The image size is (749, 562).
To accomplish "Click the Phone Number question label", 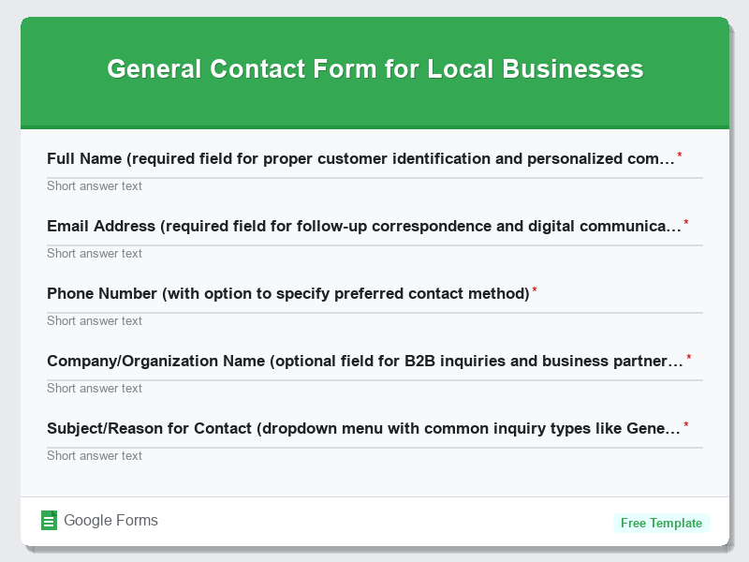I will tap(290, 293).
